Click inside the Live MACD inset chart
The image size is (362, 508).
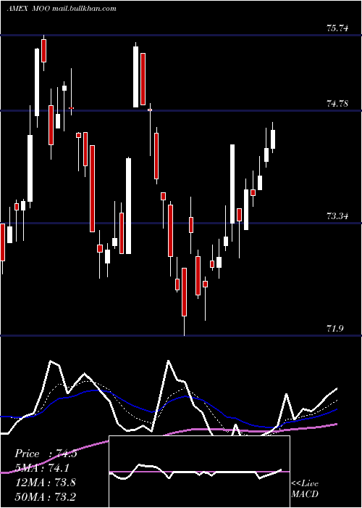pyautogui.click(x=199, y=472)
